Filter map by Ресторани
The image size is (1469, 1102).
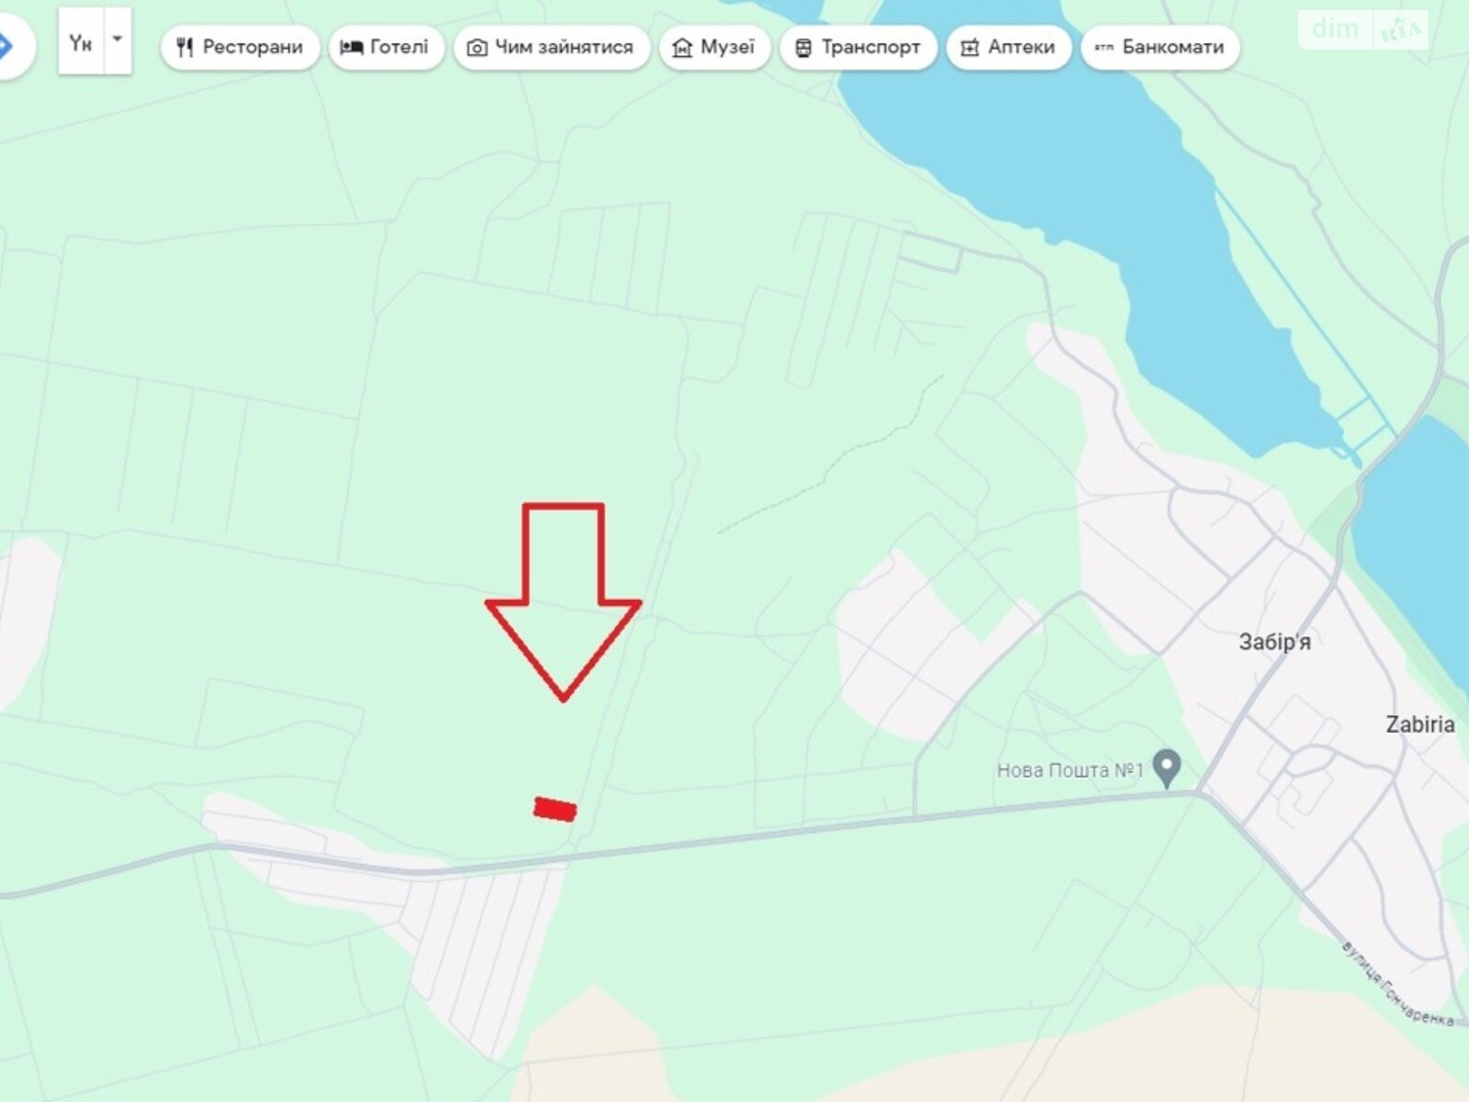tap(240, 47)
